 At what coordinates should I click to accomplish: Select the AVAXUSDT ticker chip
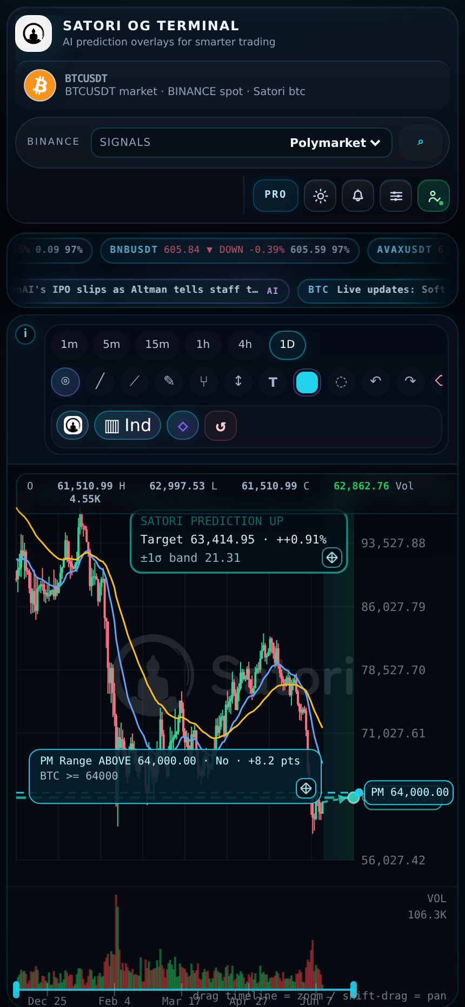coord(412,250)
